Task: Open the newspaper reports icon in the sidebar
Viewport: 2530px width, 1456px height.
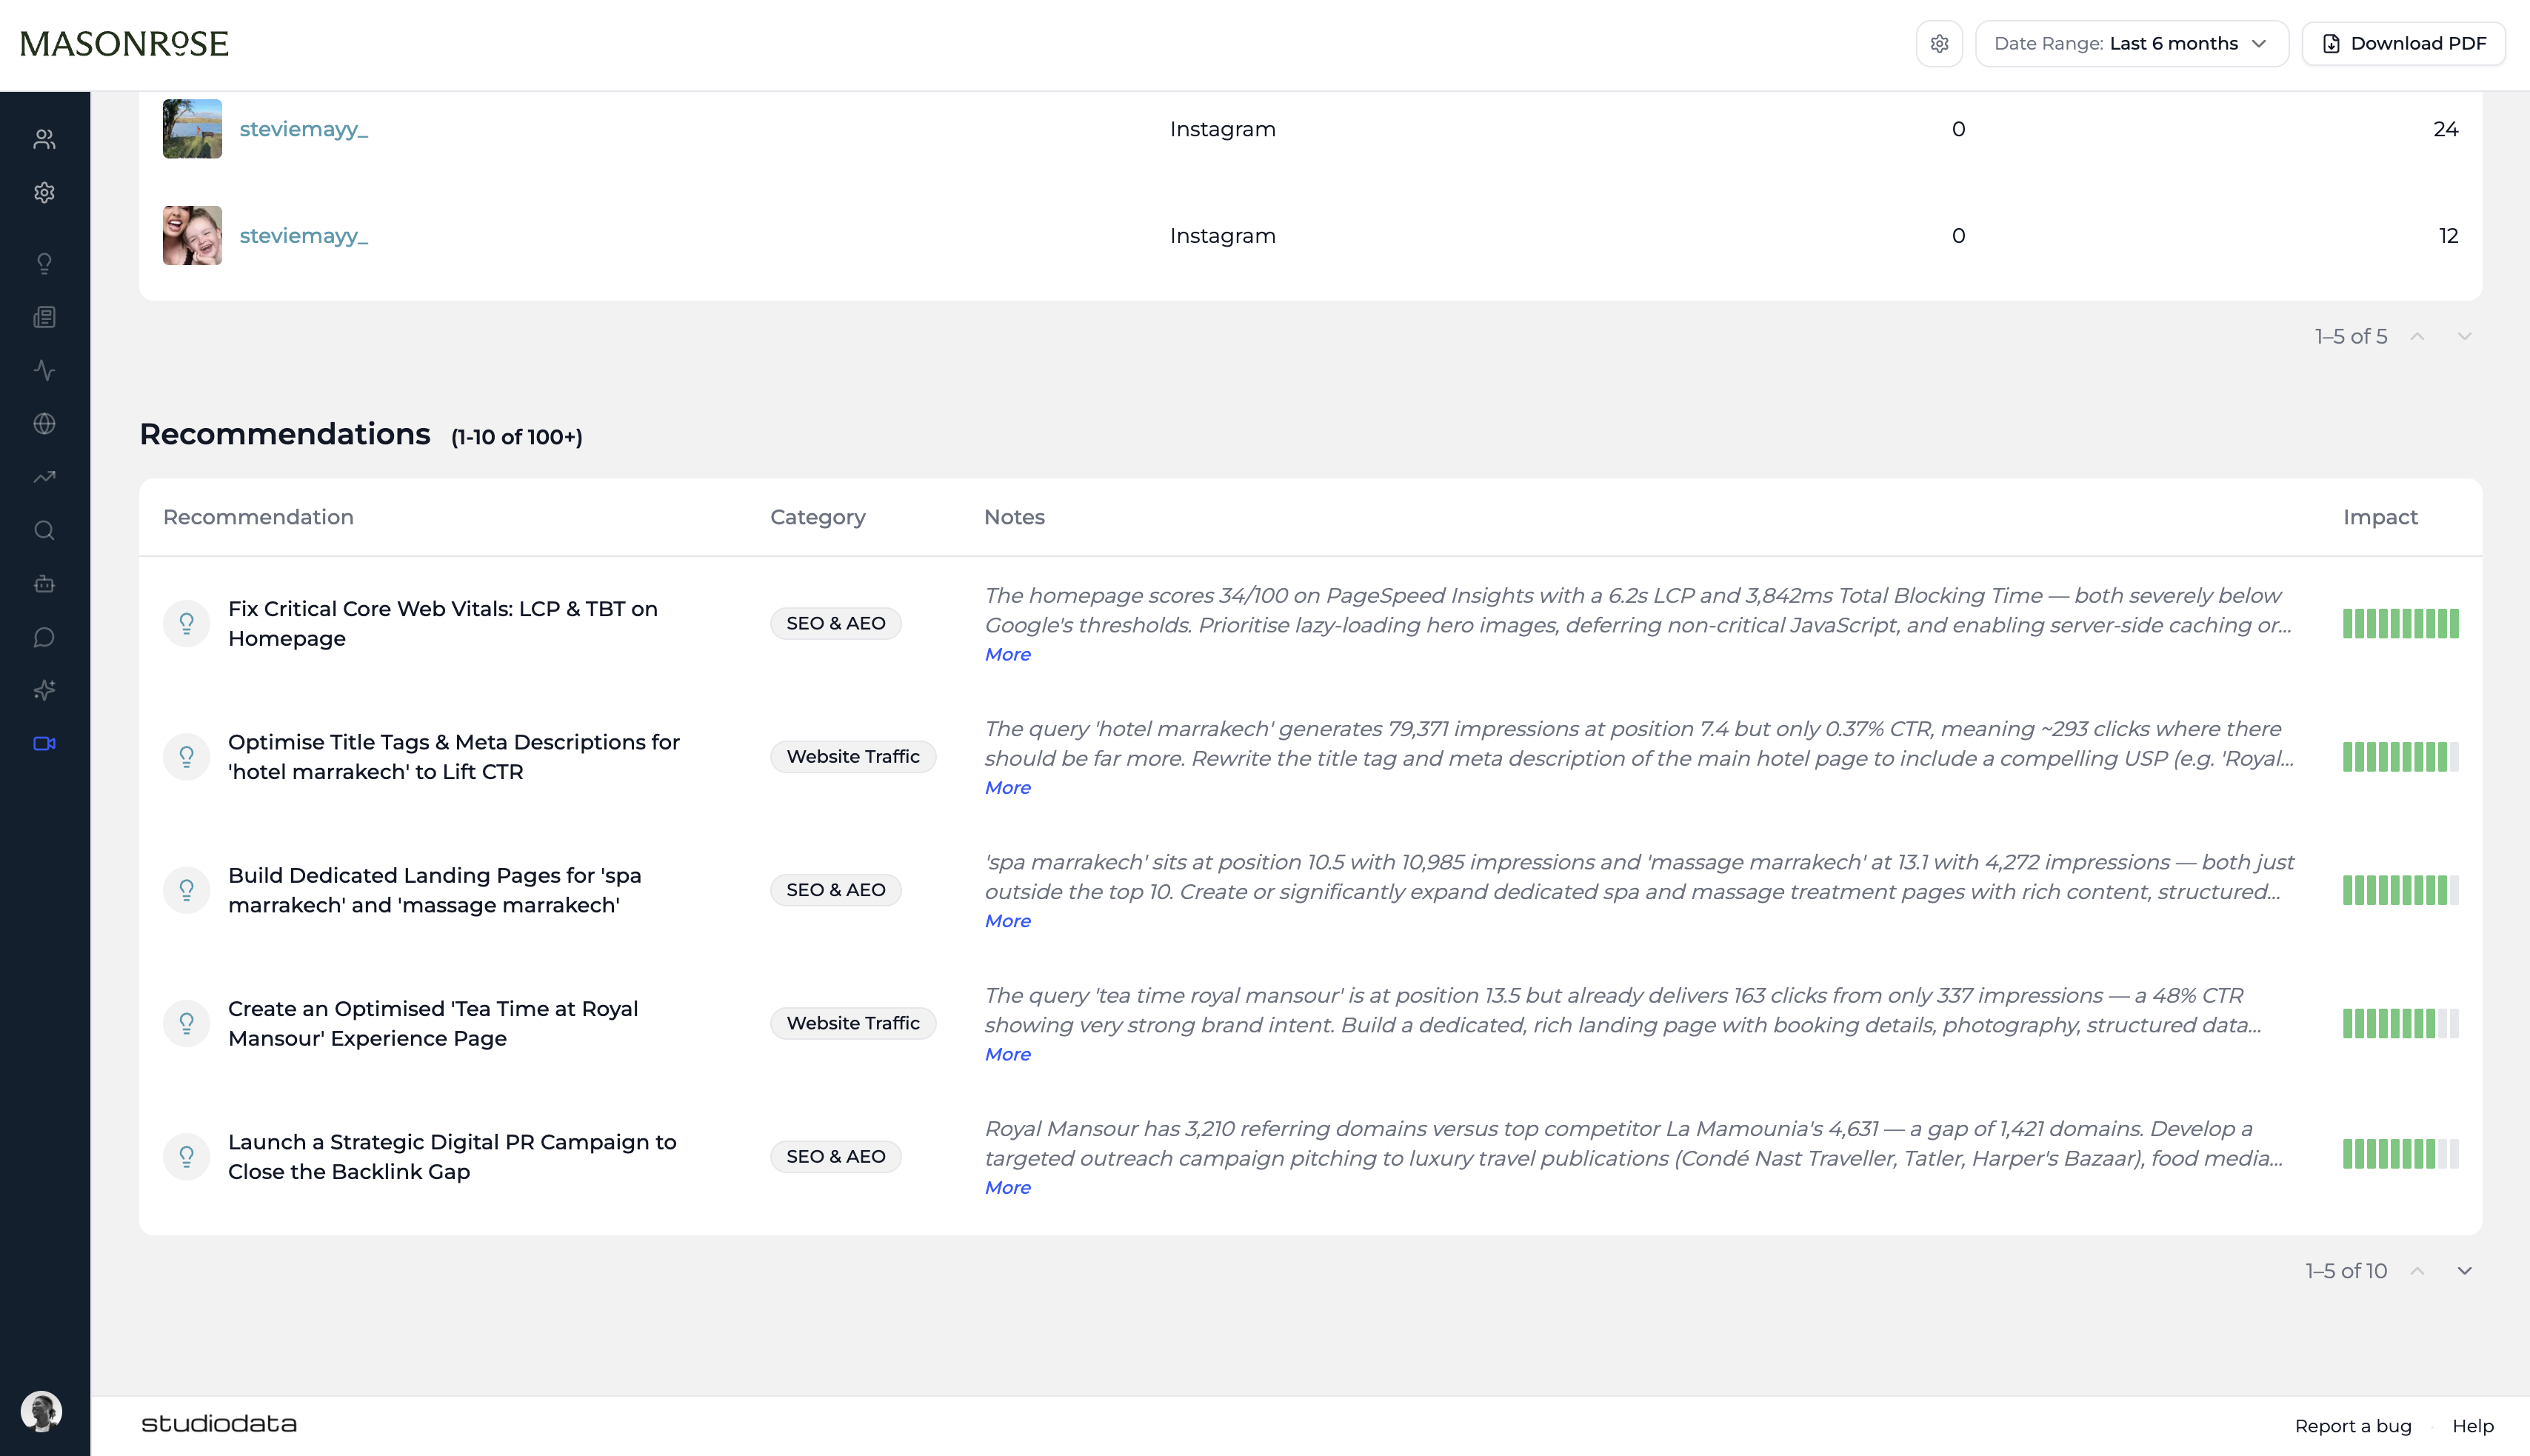Action: tap(44, 317)
